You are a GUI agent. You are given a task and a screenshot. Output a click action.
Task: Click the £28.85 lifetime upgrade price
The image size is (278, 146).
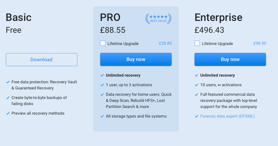pos(165,43)
